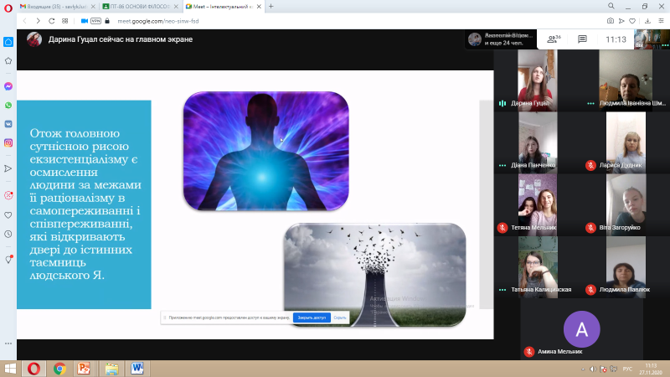The height and width of the screenshot is (377, 670).
Task: Open WhatsApp in Opera sidebar
Action: point(8,106)
